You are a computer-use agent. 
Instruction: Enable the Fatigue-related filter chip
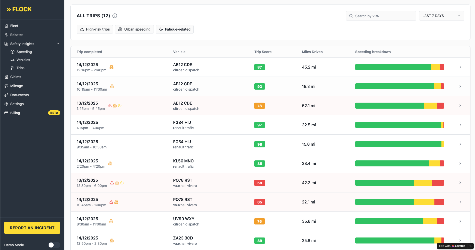[x=175, y=29]
